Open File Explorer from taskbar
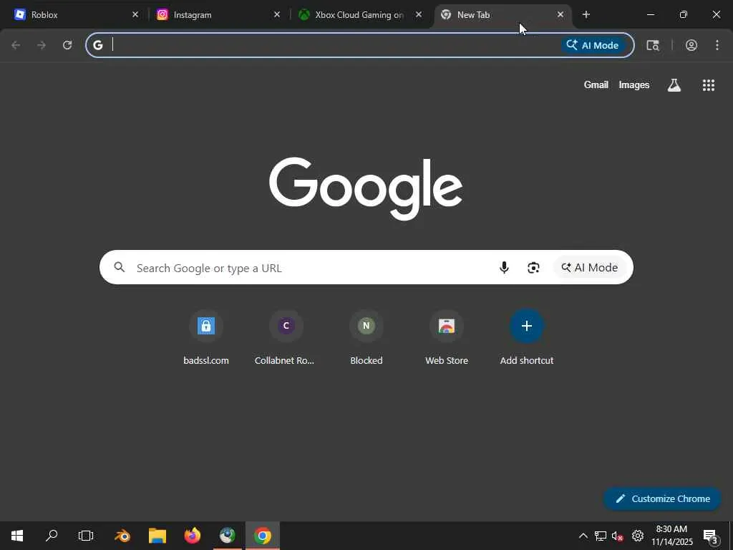 coord(157,536)
